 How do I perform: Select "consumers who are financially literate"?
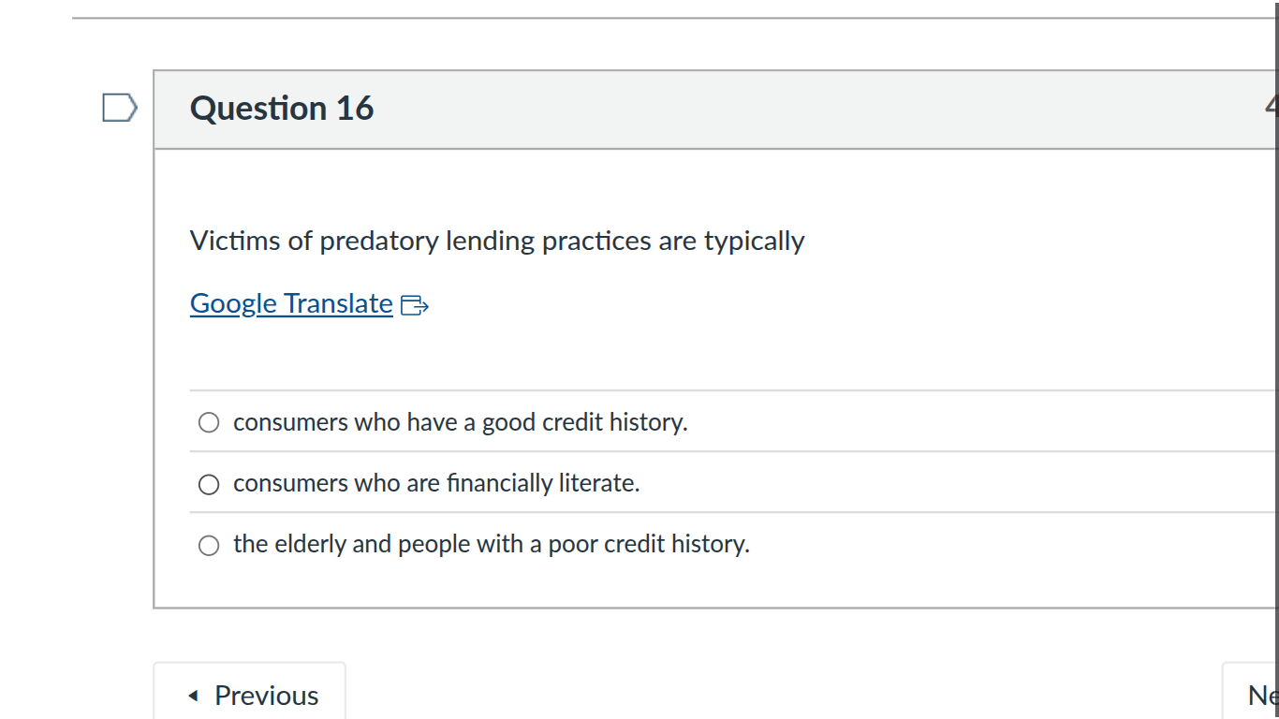click(x=208, y=484)
